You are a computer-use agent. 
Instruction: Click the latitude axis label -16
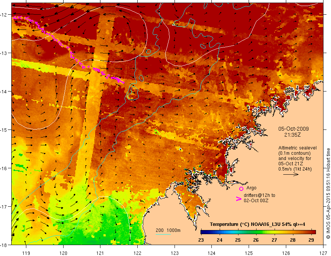tap(4, 168)
